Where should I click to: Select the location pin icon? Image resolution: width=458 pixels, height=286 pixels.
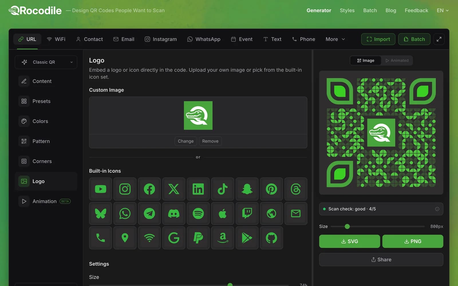[125, 238]
